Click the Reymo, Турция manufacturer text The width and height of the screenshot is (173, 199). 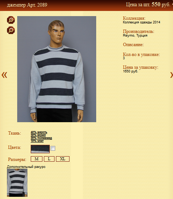pyautogui.click(x=135, y=35)
